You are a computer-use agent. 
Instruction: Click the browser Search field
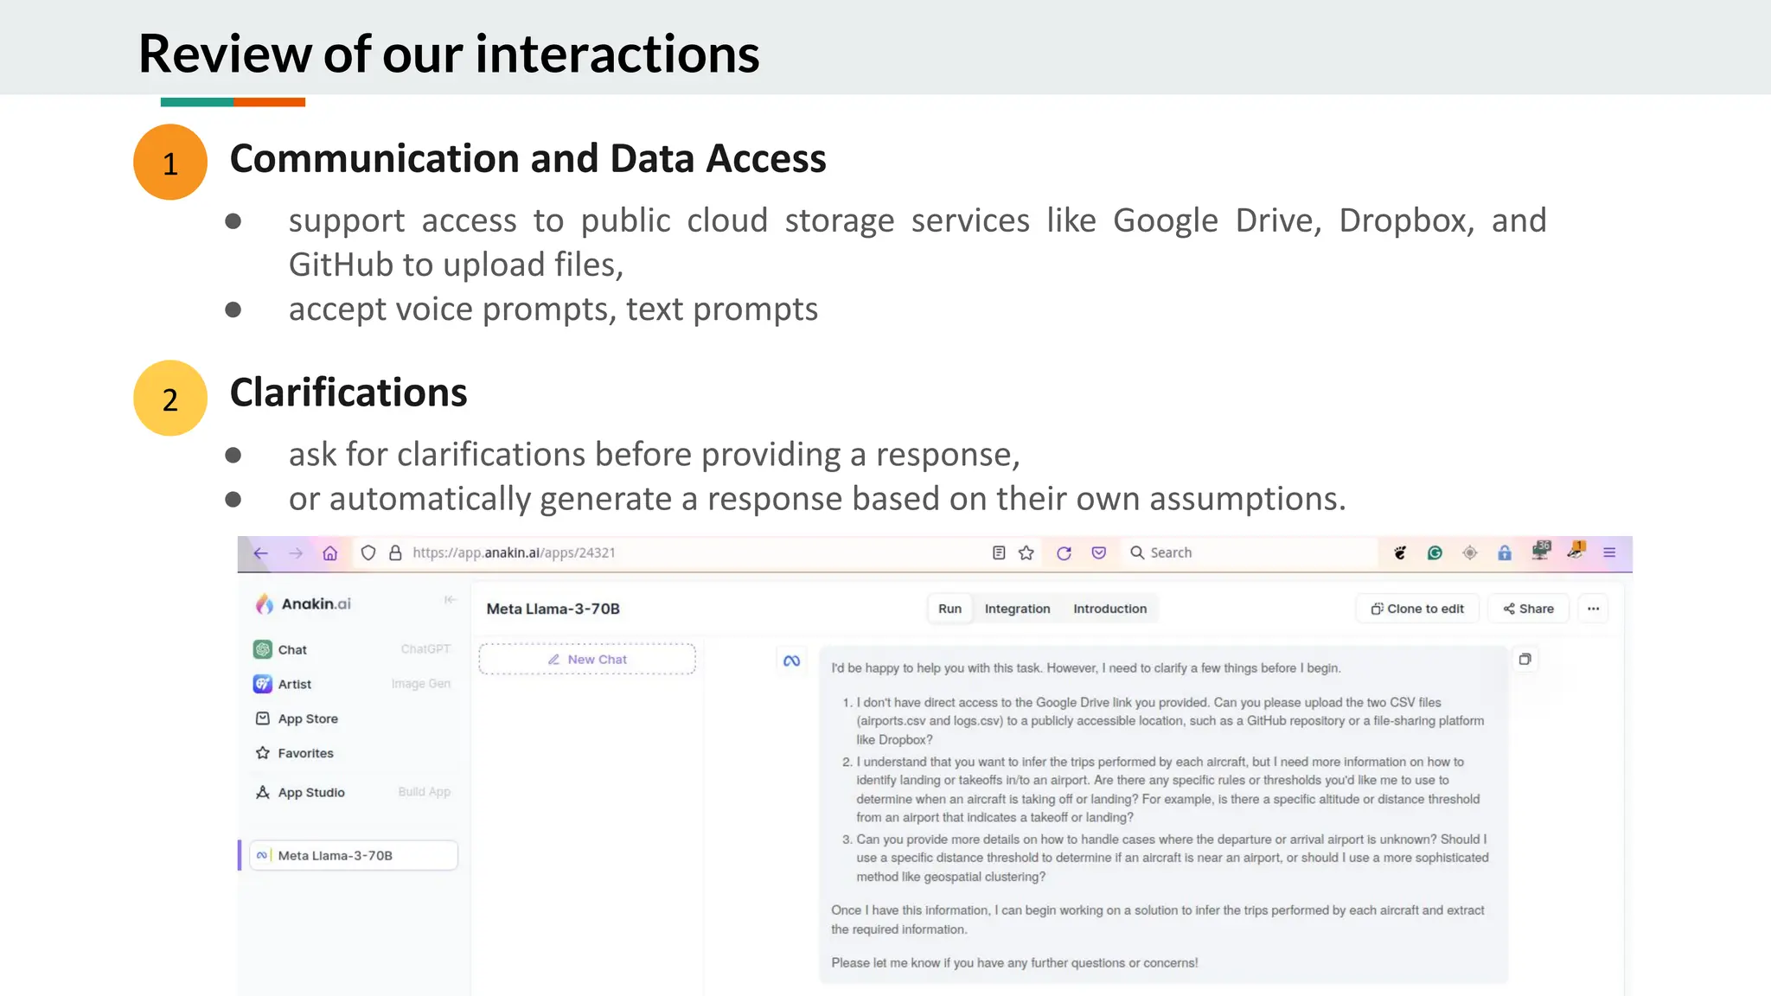pos(1250,553)
